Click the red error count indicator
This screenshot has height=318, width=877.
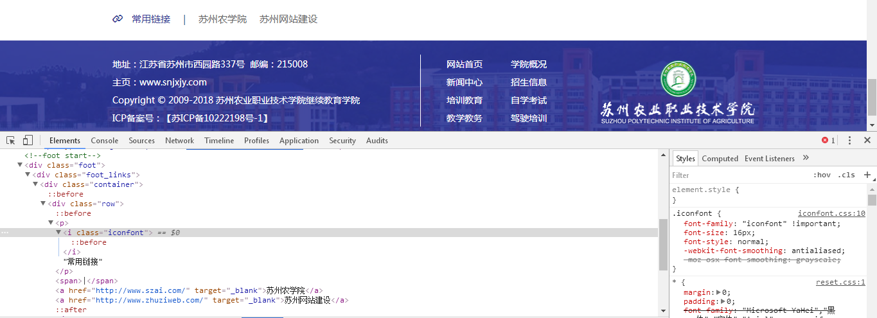click(828, 140)
